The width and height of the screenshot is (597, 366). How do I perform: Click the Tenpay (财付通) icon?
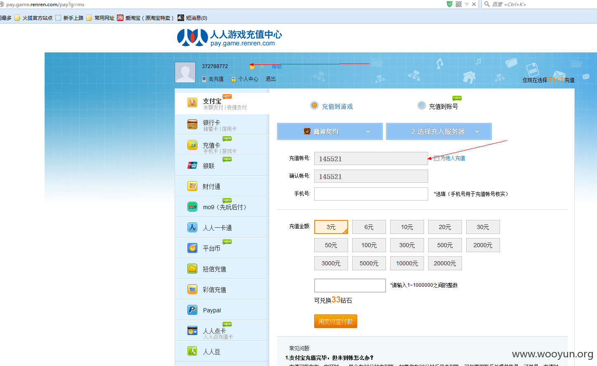[x=192, y=186]
